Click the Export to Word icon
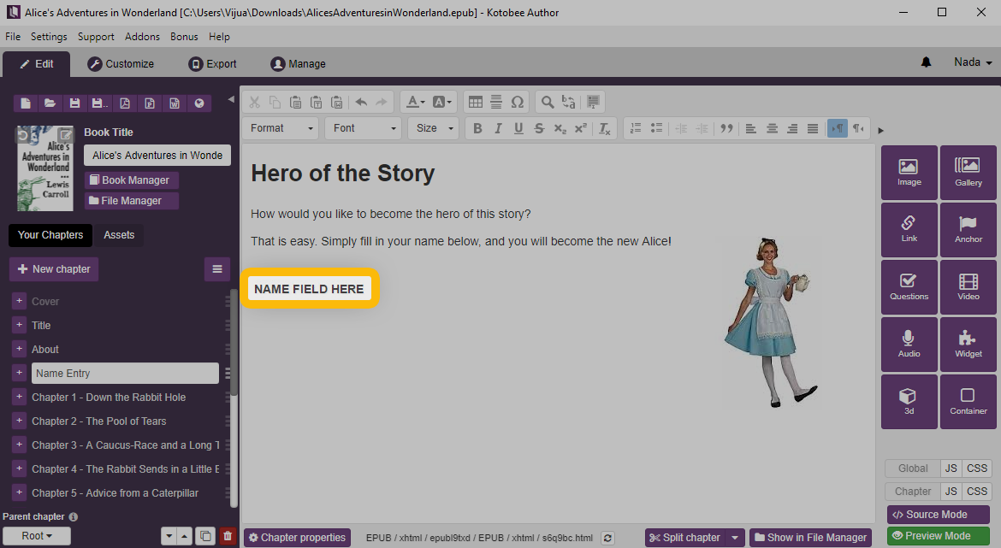The image size is (1001, 548). point(175,103)
